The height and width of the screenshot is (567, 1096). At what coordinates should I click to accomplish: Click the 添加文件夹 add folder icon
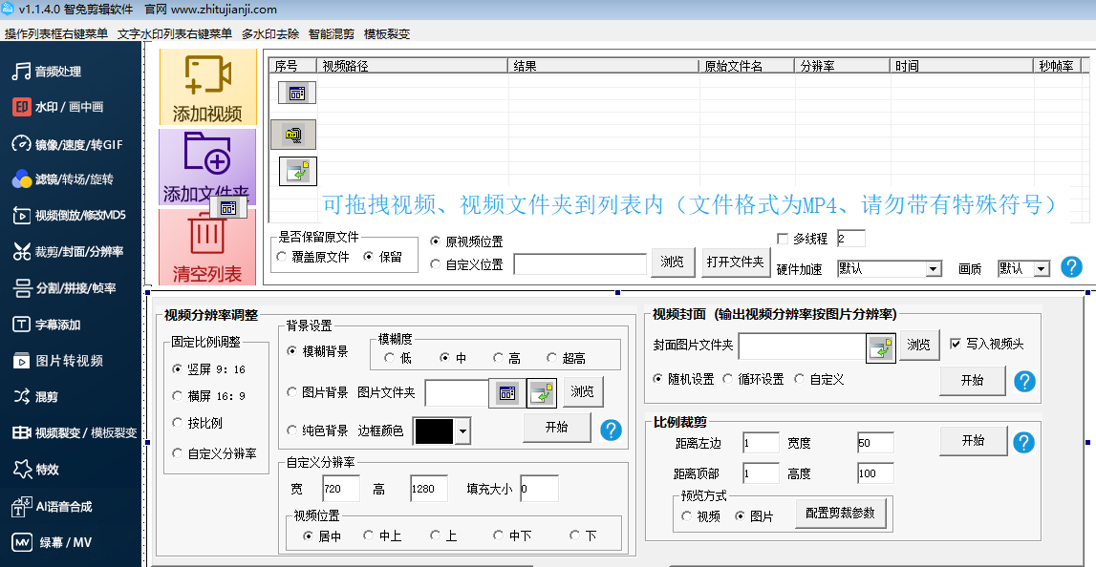point(207,155)
